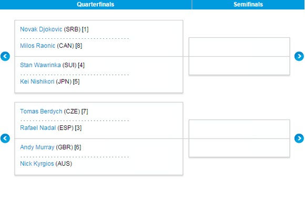This screenshot has width=305, height=212.
Task: Click the upper slot of the bottom semifinal box
Action: tap(239, 129)
